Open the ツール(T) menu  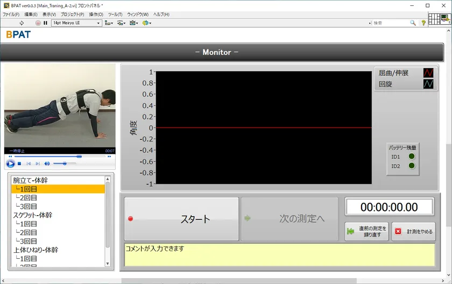click(x=115, y=15)
